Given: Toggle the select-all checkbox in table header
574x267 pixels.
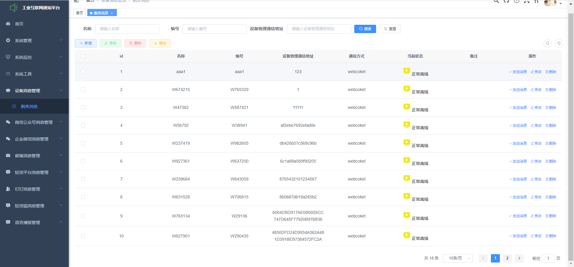Looking at the screenshot, I should (83, 56).
